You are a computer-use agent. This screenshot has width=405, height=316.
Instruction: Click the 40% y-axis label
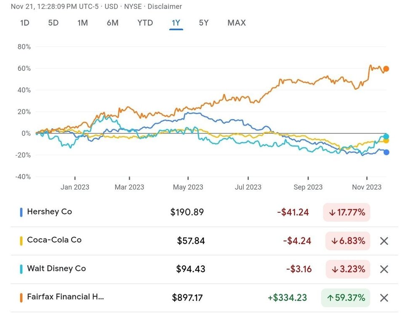24,90
